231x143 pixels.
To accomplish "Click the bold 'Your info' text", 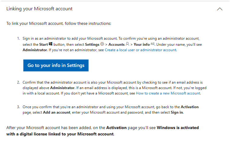I will pyautogui.click(x=142, y=45).
